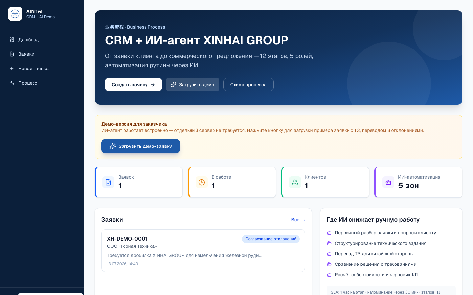Viewport: 473px width, 295px height.
Task: Click the SLA note about 1 час на этап
Action: point(386,292)
